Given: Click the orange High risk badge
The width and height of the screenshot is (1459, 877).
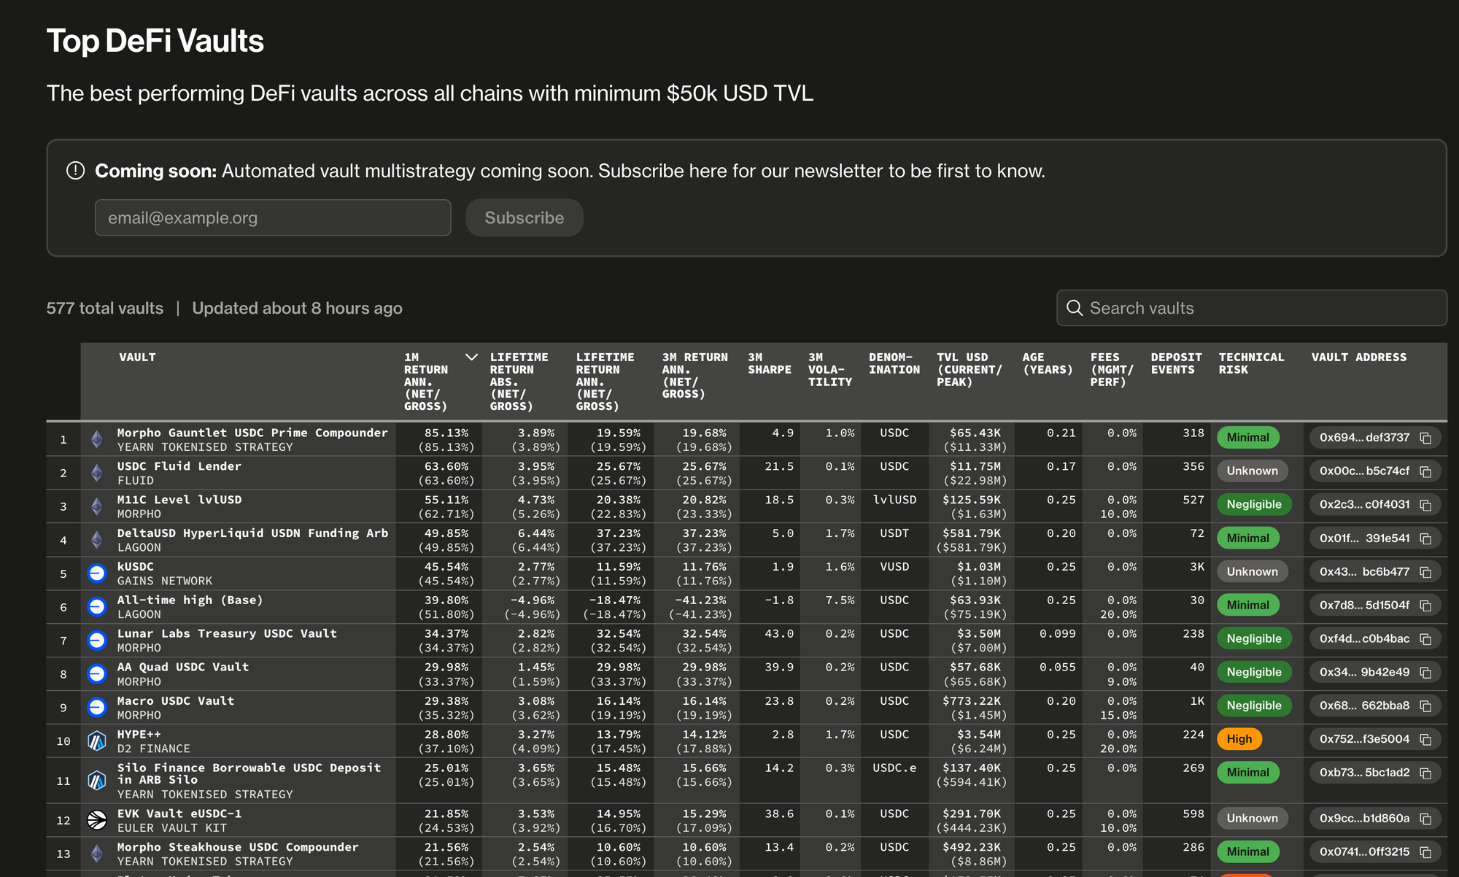Looking at the screenshot, I should point(1239,739).
